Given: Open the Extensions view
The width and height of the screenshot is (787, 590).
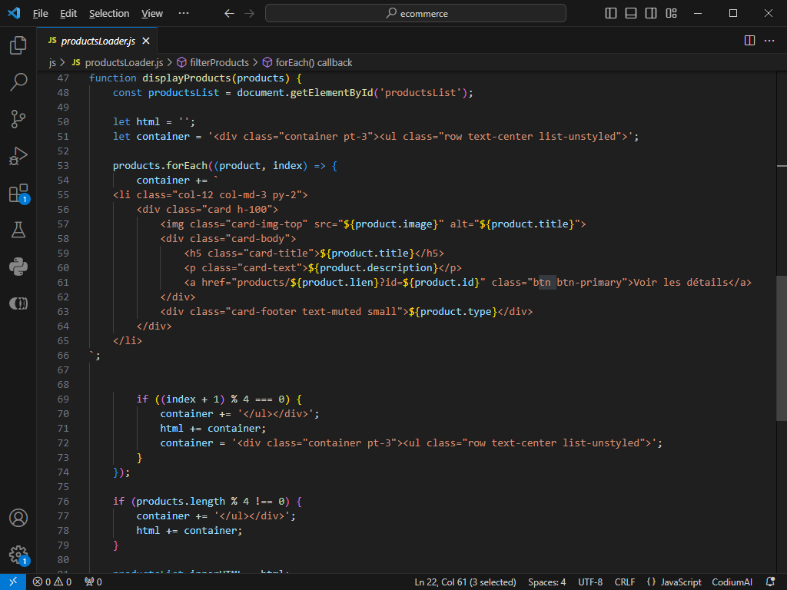Looking at the screenshot, I should (18, 192).
